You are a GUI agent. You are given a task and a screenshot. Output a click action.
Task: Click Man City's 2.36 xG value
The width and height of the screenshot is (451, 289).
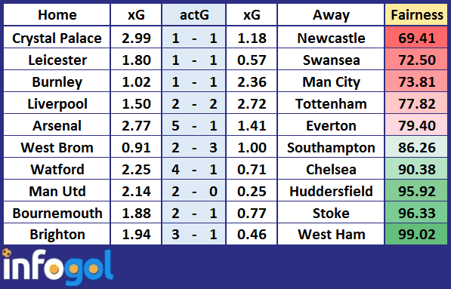coord(252,81)
